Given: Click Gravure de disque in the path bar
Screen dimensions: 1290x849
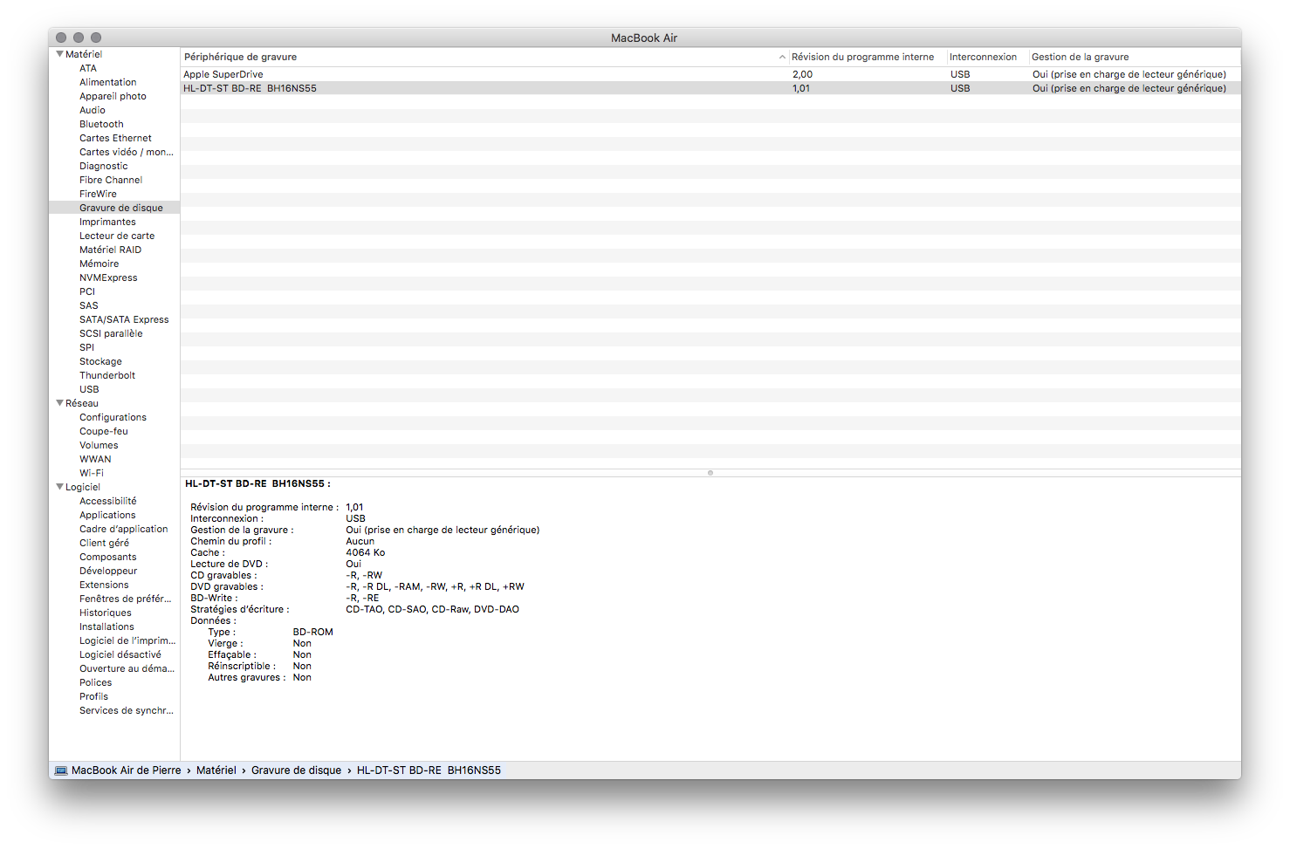Looking at the screenshot, I should 297,770.
